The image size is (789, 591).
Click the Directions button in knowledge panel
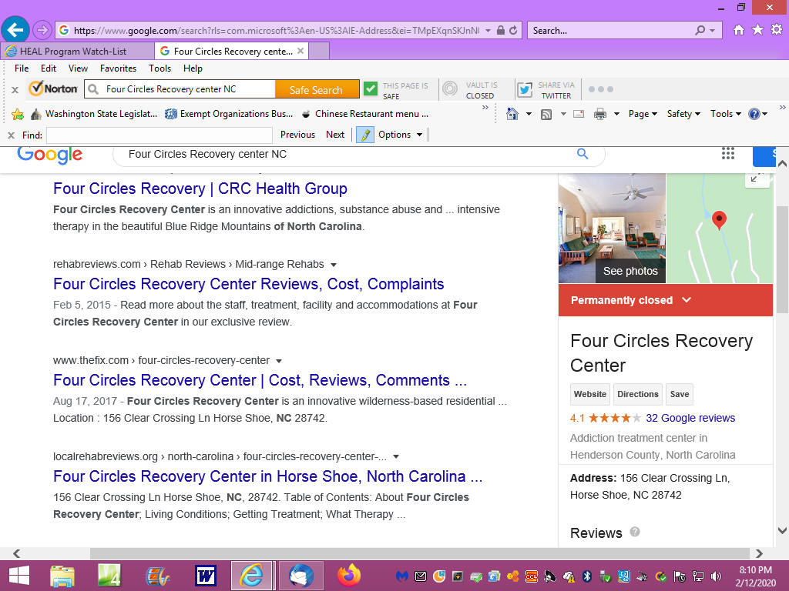point(637,395)
